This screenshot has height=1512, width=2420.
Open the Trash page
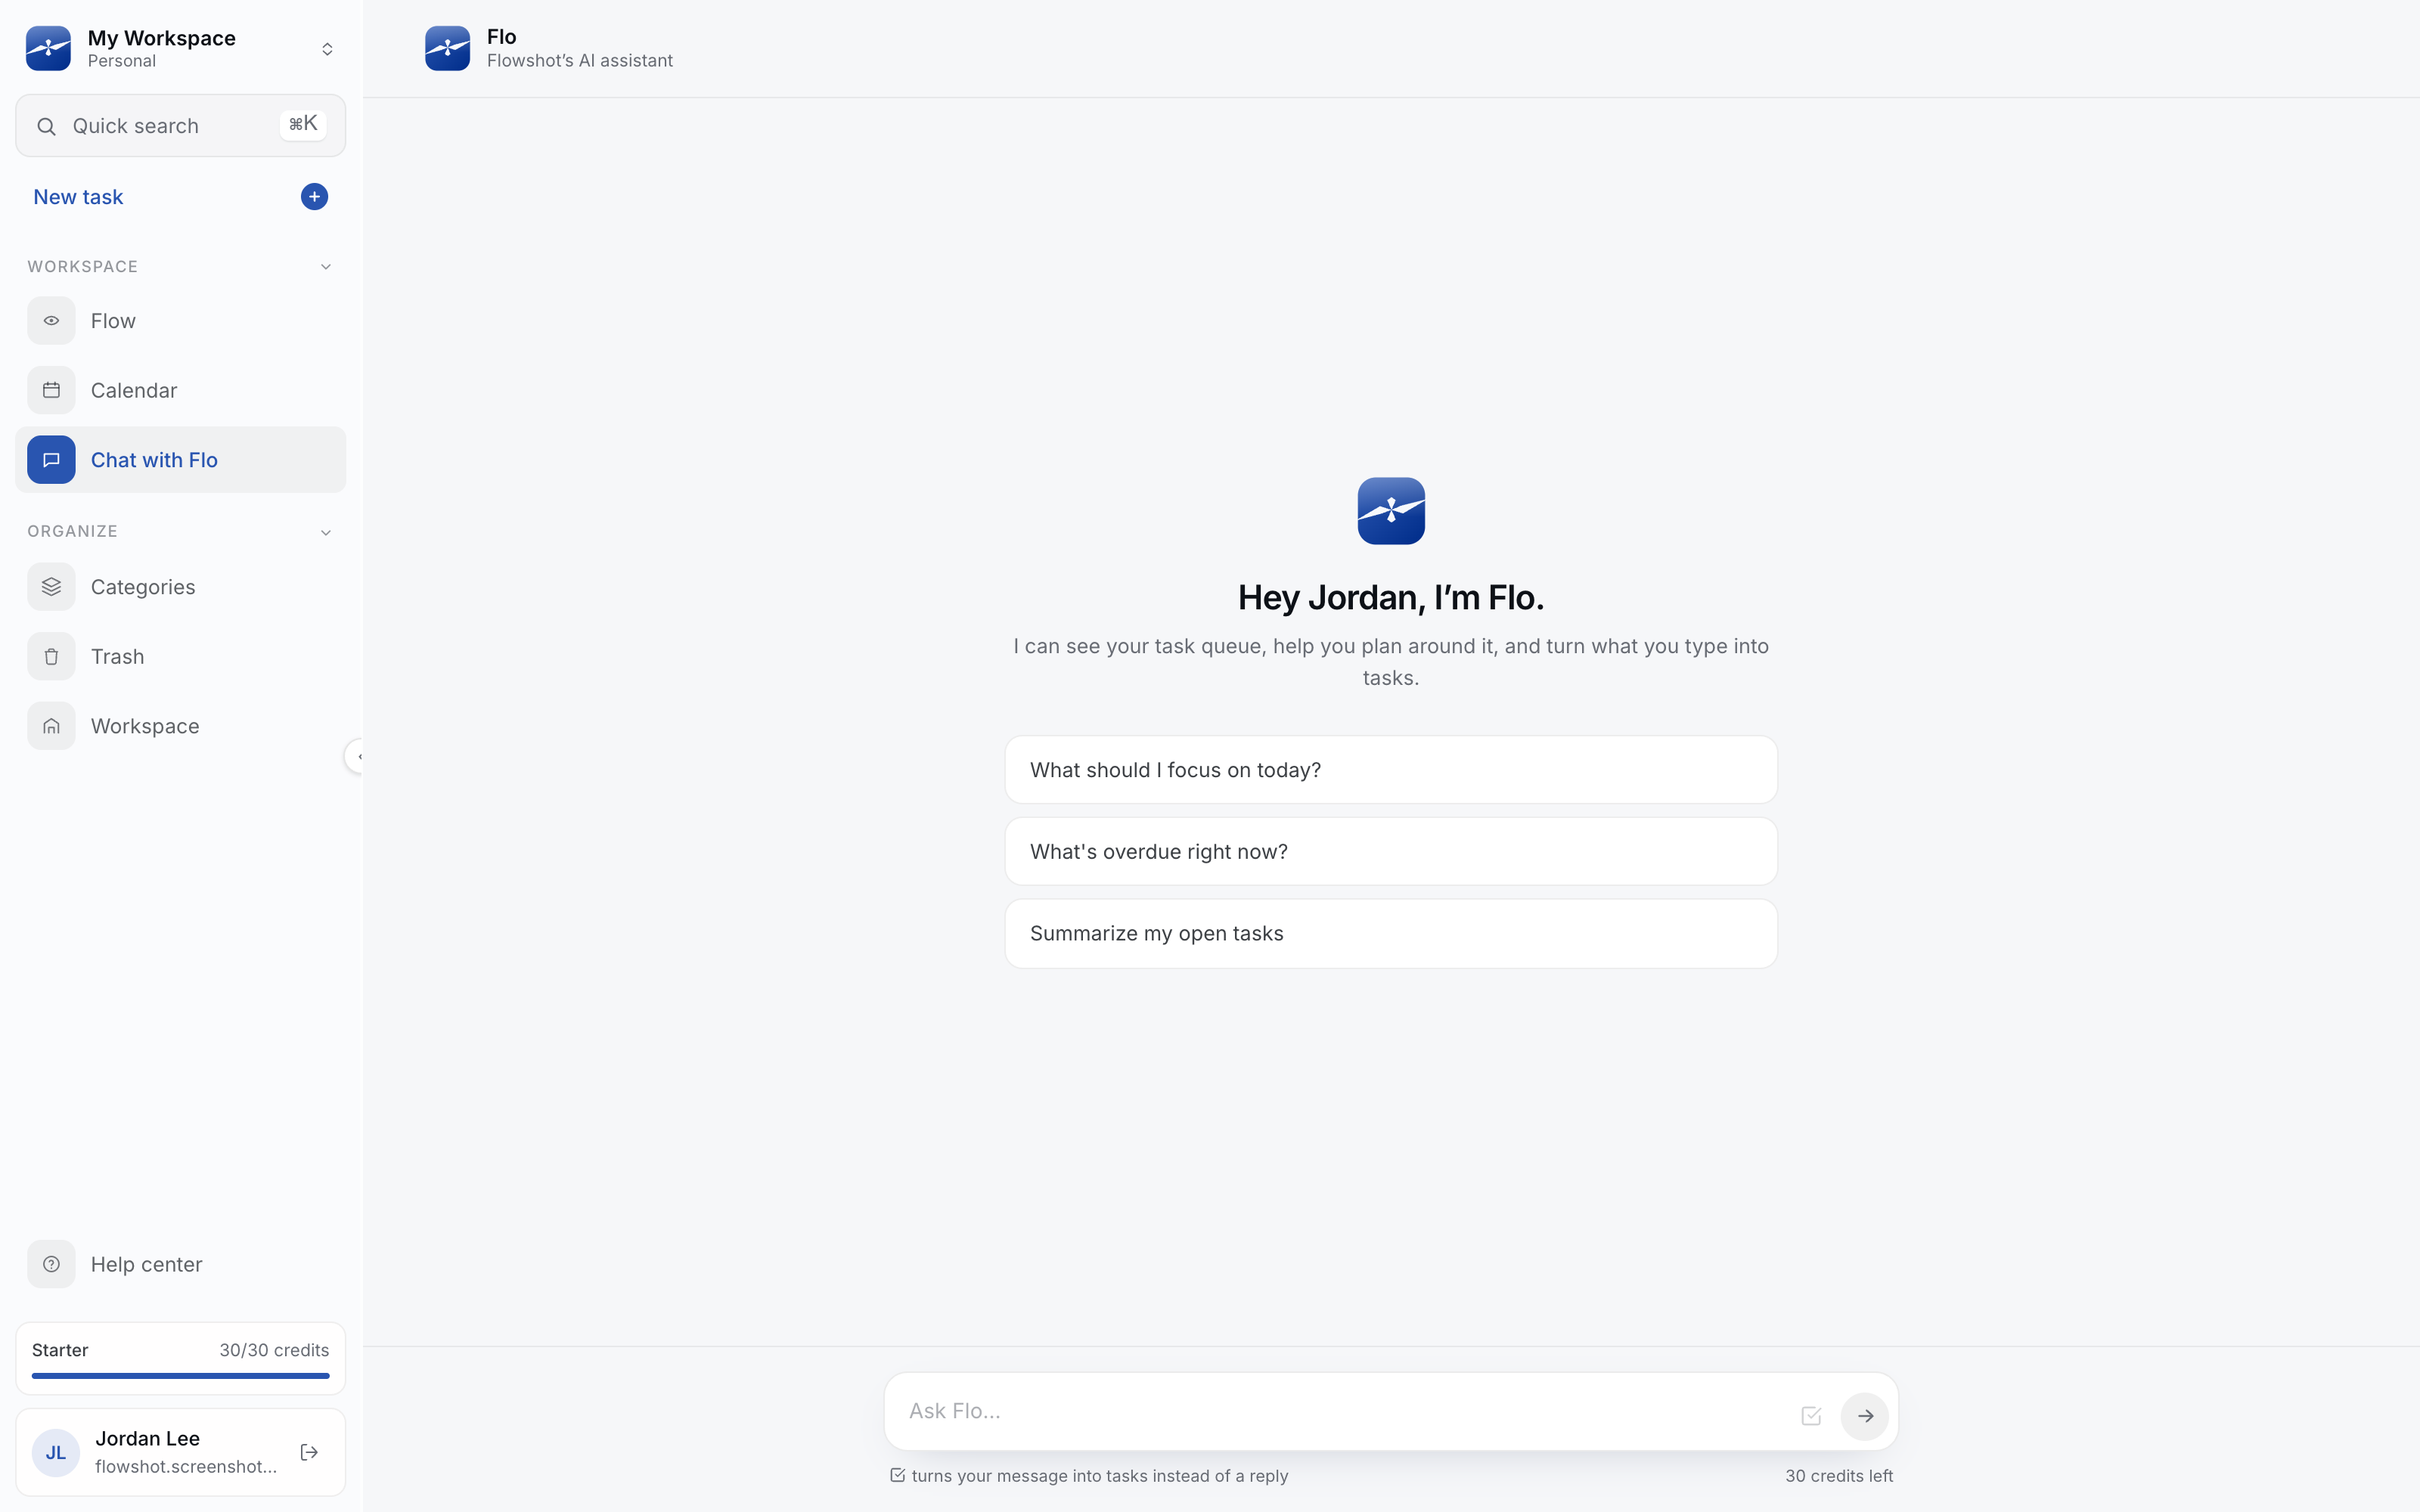pos(180,657)
